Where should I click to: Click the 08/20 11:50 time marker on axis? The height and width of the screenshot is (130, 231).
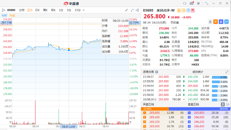point(68,127)
